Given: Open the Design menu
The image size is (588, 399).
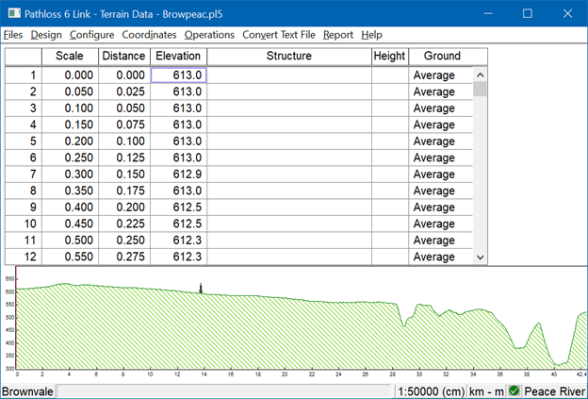Looking at the screenshot, I should (46, 35).
